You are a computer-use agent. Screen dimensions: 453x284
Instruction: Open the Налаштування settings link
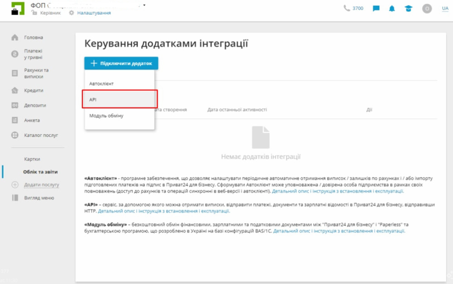(93, 13)
